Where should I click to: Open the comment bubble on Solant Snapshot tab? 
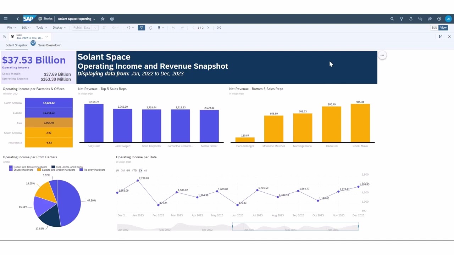33,43
